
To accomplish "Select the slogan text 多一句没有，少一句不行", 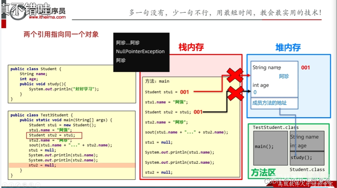I will click(170, 13).
